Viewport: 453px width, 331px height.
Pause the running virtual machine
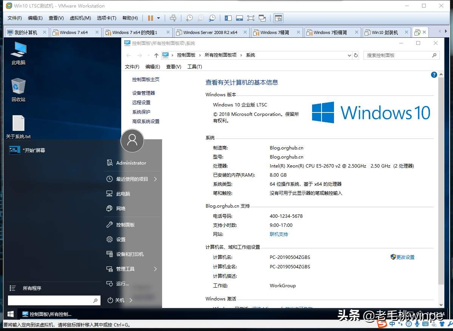[150, 18]
